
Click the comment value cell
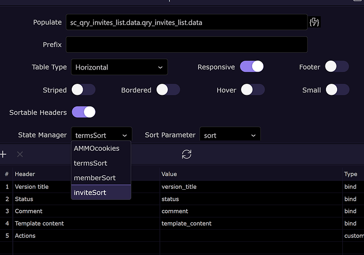251,211
